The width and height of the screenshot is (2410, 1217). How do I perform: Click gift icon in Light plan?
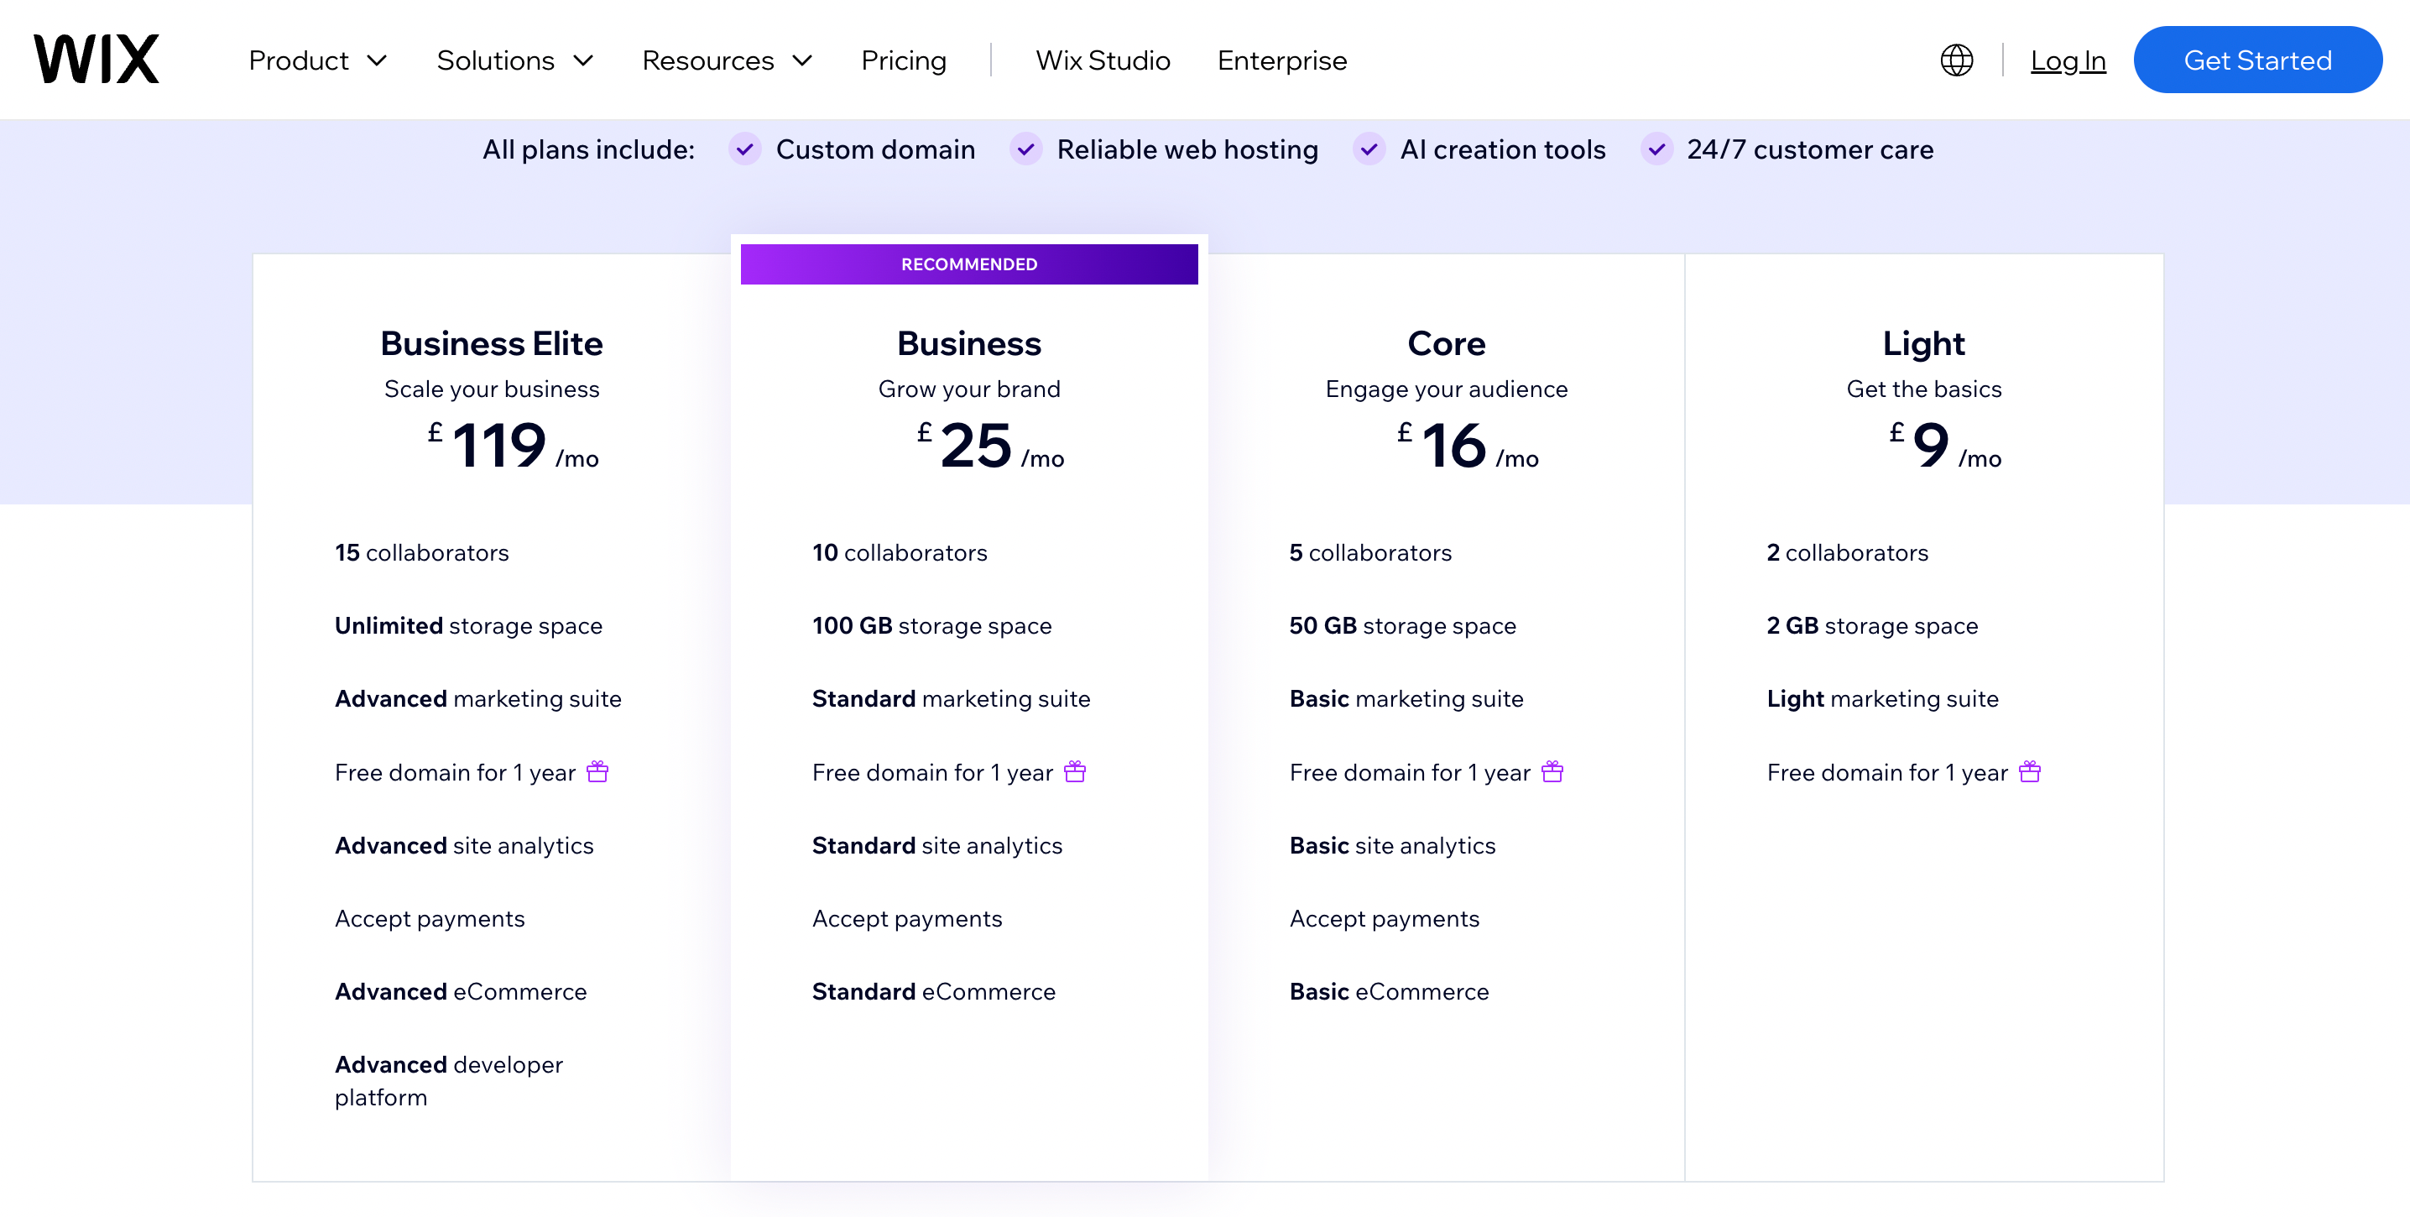pos(2028,771)
